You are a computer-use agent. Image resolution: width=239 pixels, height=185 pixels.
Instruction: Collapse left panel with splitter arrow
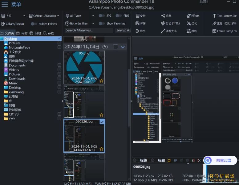click(x=62, y=101)
